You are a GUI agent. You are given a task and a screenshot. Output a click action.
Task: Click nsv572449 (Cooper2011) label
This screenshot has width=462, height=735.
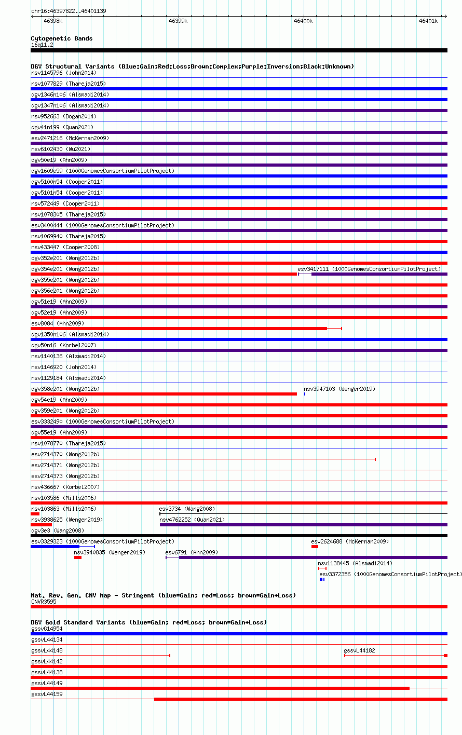point(65,203)
